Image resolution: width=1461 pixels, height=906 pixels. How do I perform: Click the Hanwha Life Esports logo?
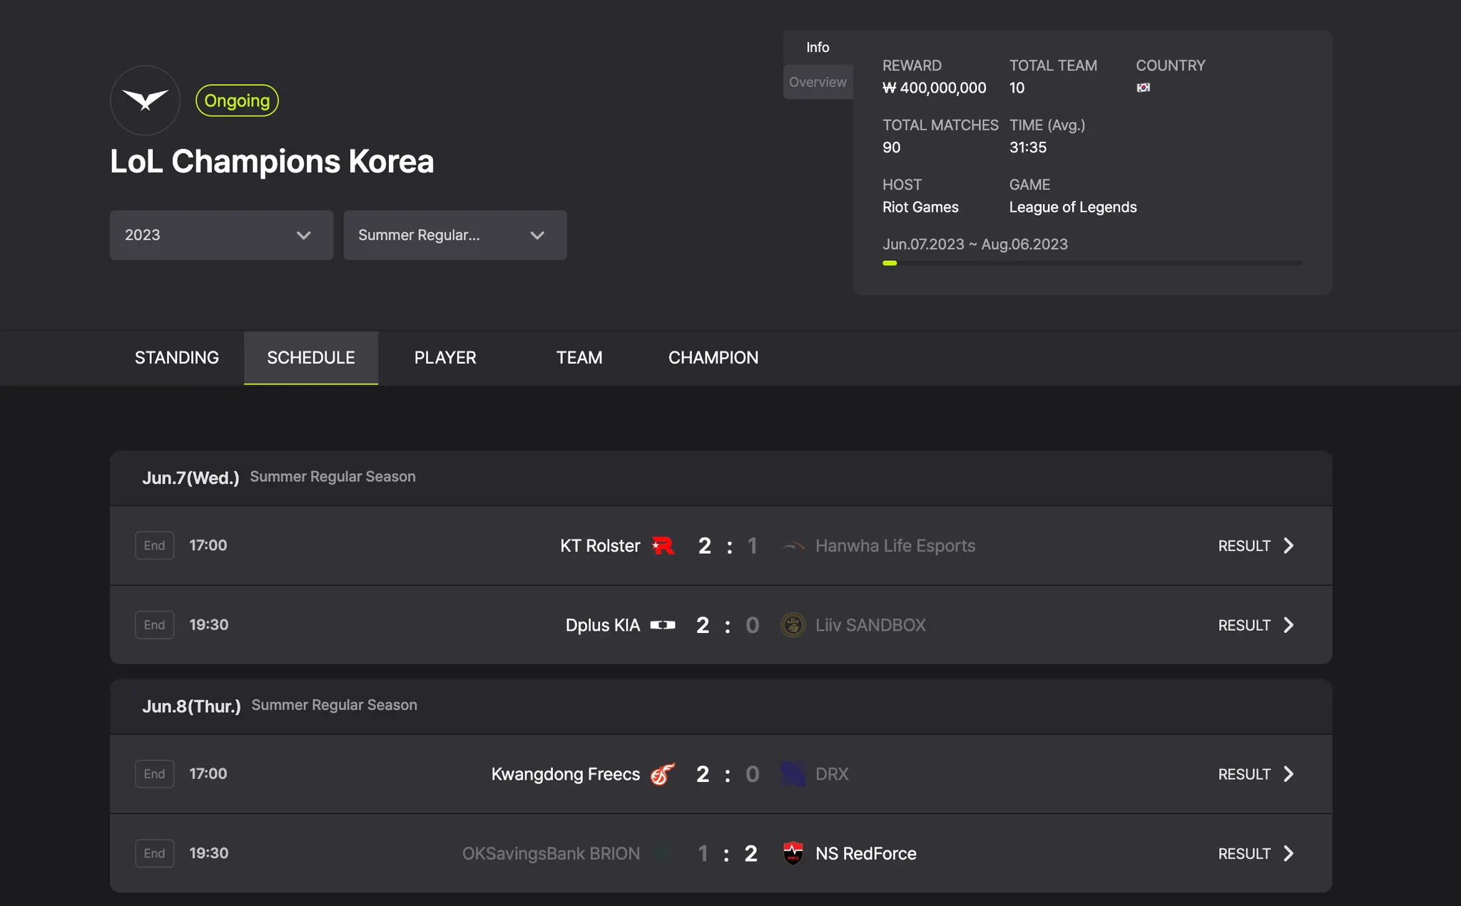(793, 546)
